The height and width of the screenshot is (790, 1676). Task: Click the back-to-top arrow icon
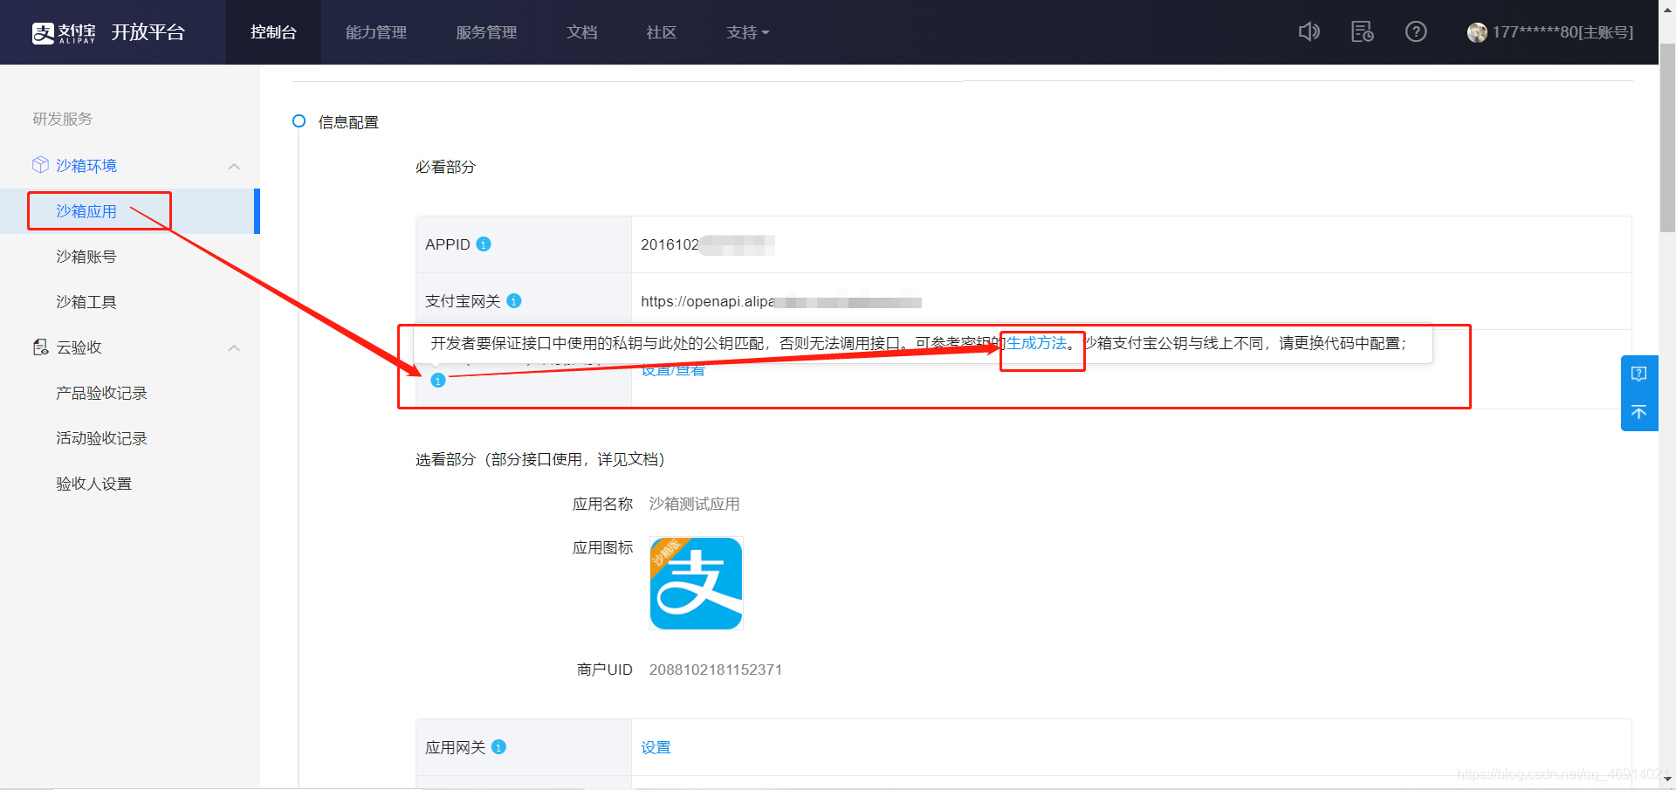[1638, 412]
